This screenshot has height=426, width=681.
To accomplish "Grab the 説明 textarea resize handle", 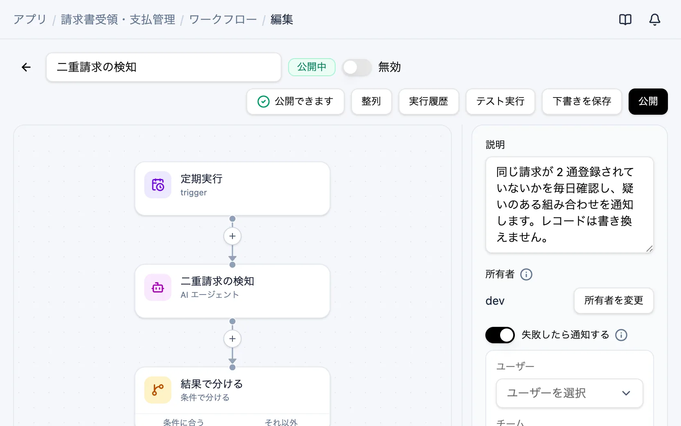I will (649, 249).
